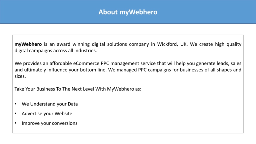Click the Take Your Business To The Next Level line
256x144 pixels.
tap(78, 89)
